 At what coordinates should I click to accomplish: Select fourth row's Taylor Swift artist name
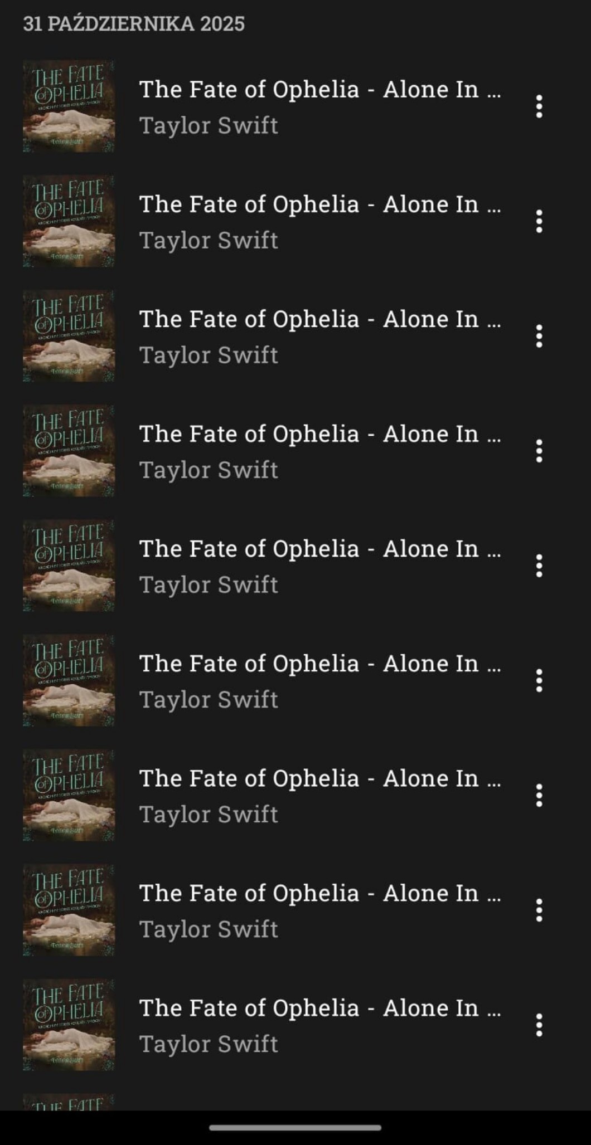coord(209,470)
